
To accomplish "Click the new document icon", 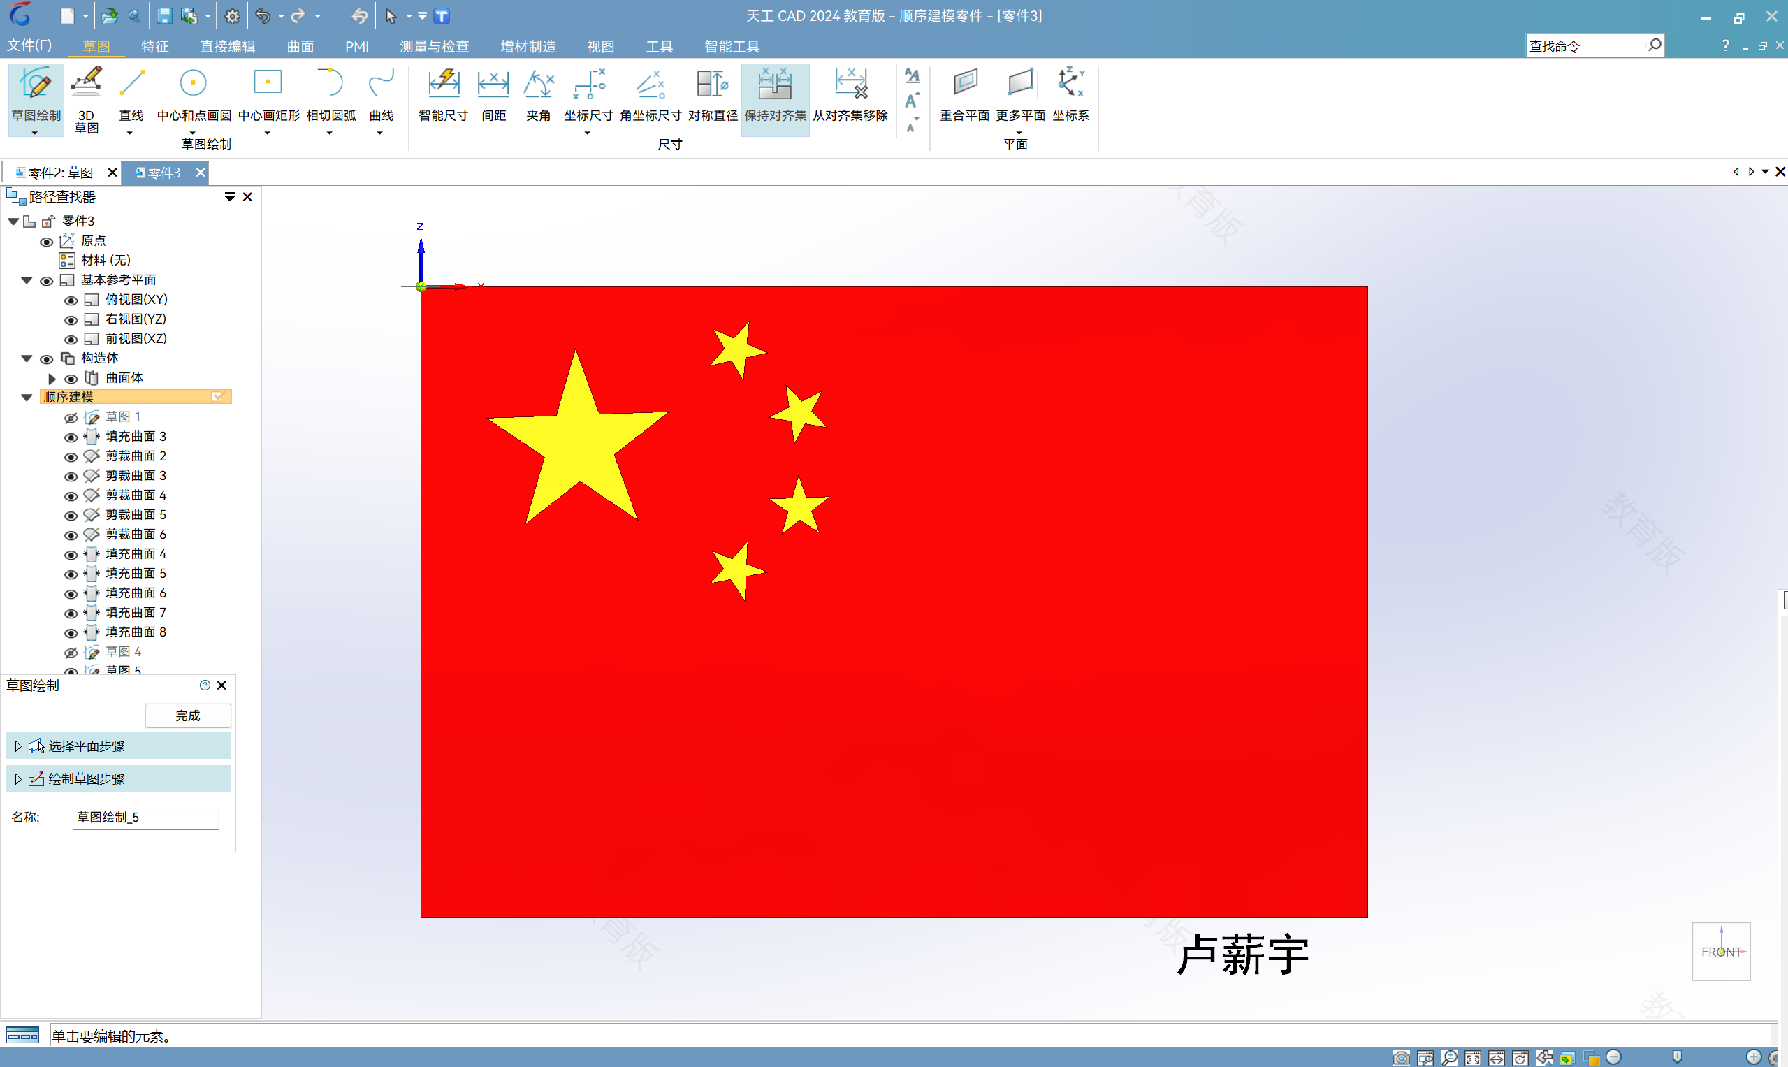I will coord(67,16).
